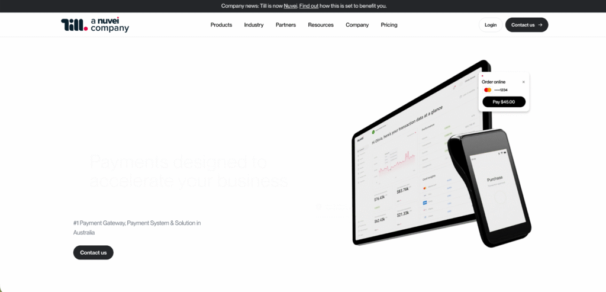Click the Contact us button below the hero text

(x=93, y=252)
